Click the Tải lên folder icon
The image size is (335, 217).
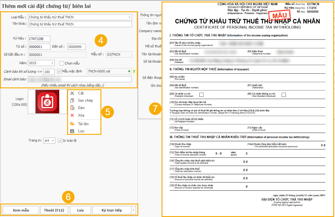pyautogui.click(x=72, y=124)
